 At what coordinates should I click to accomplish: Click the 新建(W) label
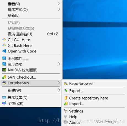[x=14, y=90]
